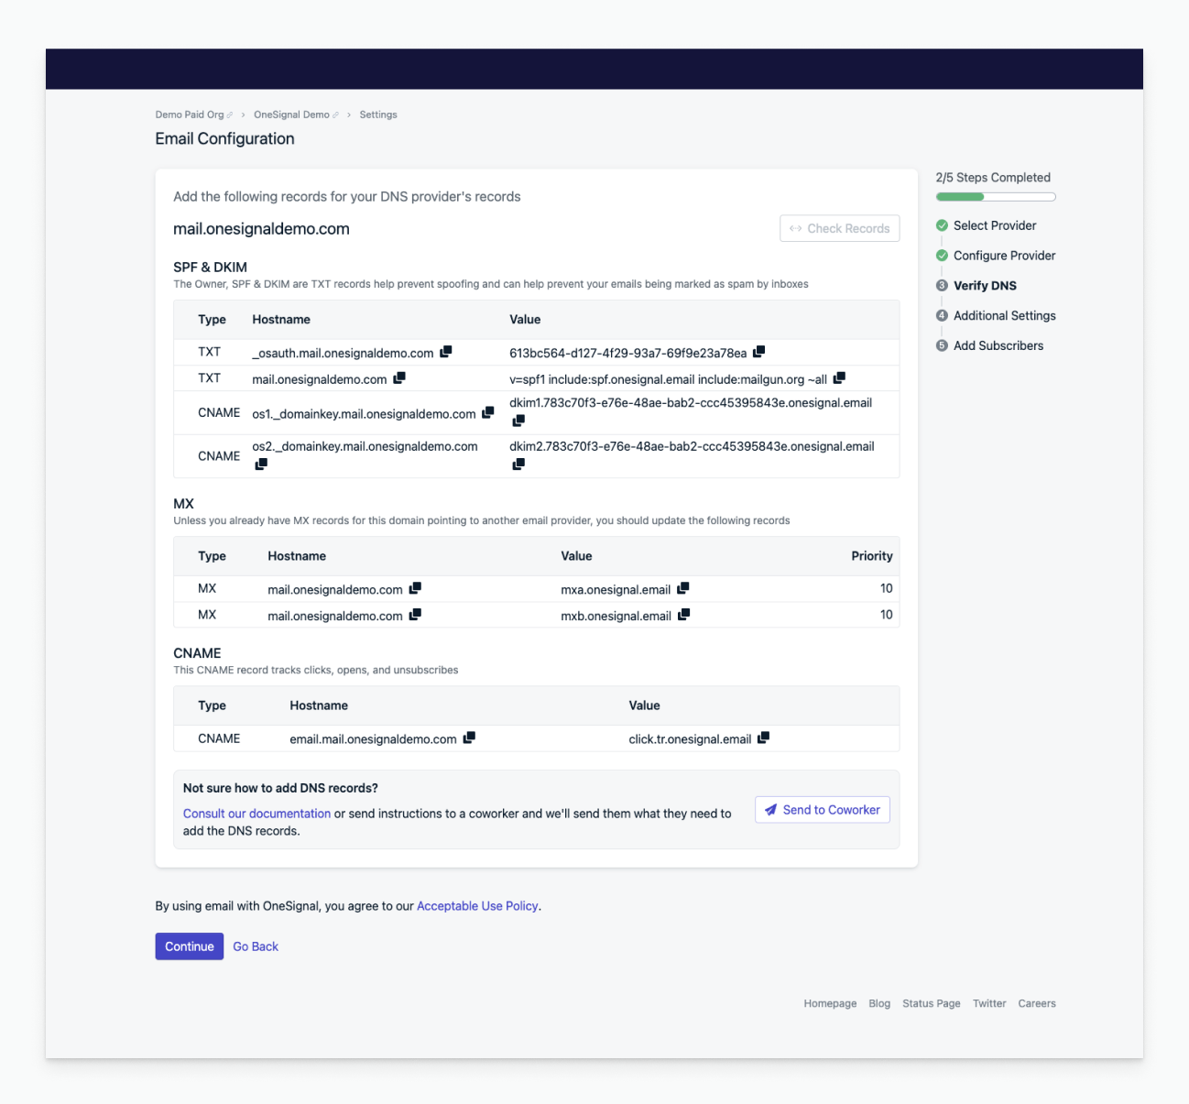Click the mxb.onesignal.email text
The width and height of the screenshot is (1189, 1104).
(x=616, y=617)
